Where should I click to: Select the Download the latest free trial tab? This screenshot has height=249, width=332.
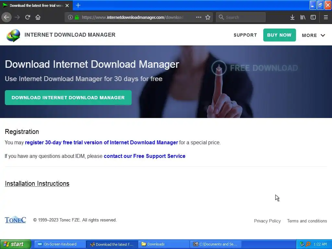coord(36,6)
